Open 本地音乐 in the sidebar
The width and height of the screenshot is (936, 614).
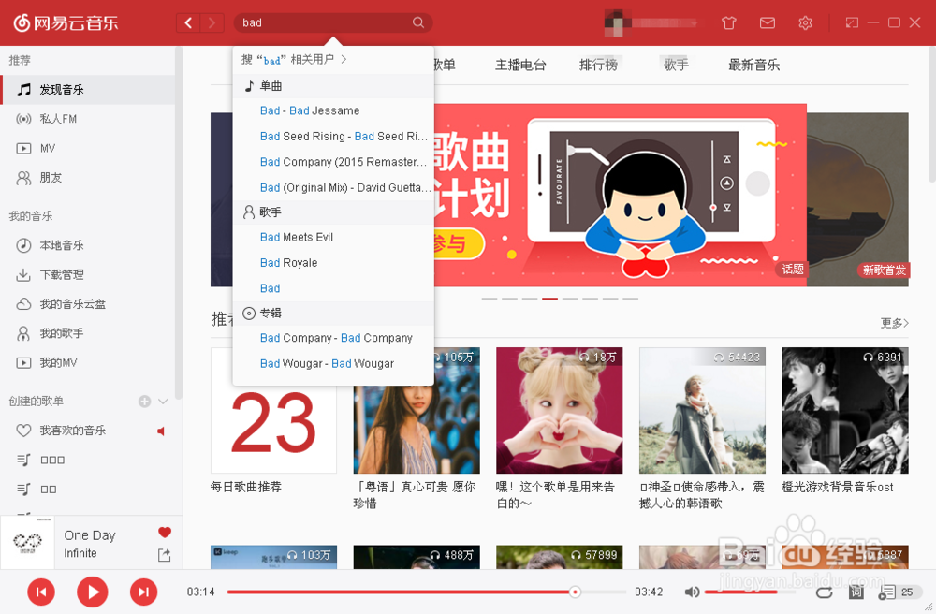coord(88,245)
